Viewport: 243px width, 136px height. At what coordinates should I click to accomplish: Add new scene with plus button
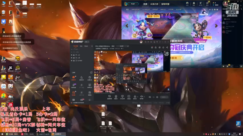92,46
